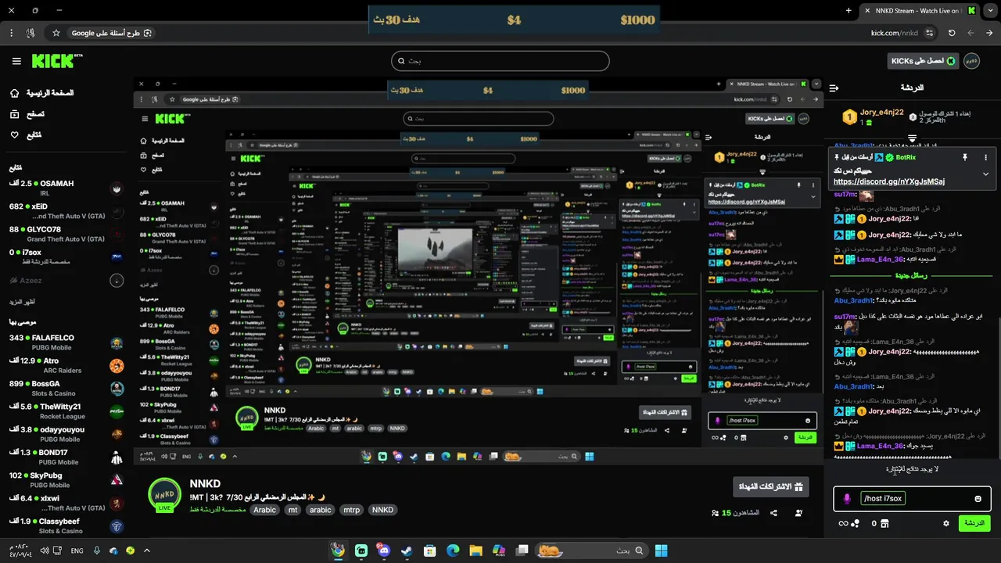Open a new browser tab with plus
Image resolution: width=1001 pixels, height=563 pixels.
pos(849,11)
